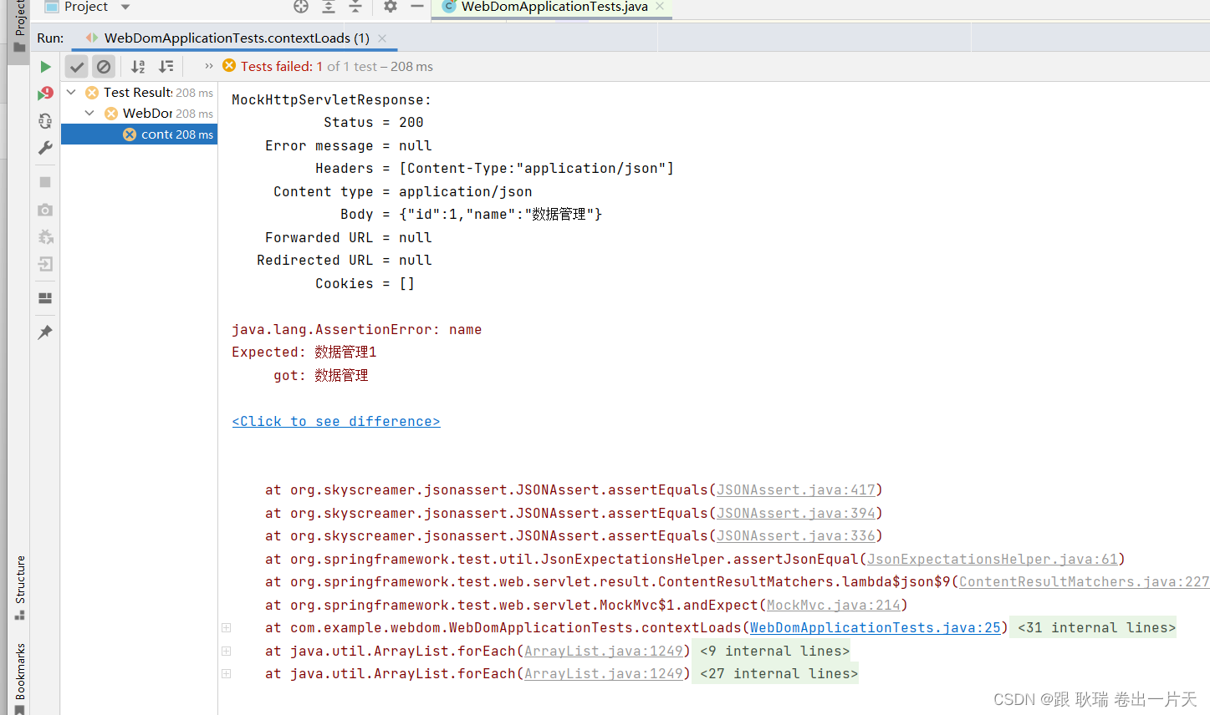
Task: Switch to WebDomApplicationTests.java editor tab
Action: pyautogui.click(x=554, y=7)
